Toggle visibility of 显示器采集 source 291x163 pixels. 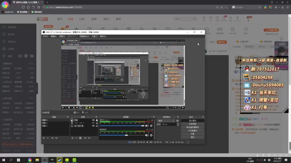(93, 126)
